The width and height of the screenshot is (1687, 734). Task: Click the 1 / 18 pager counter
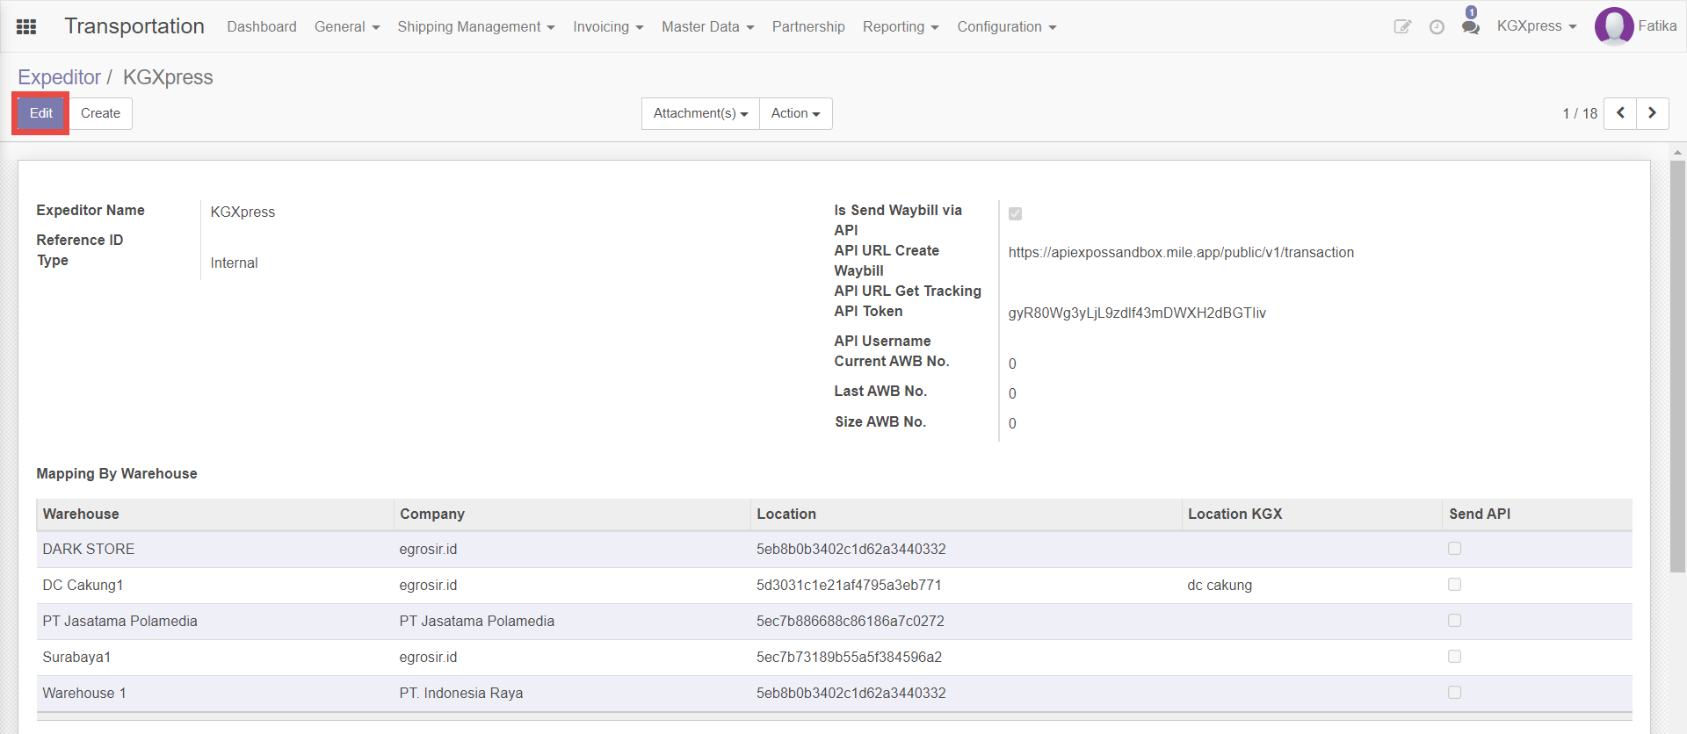point(1580,113)
